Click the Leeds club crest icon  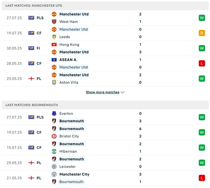point(54,37)
